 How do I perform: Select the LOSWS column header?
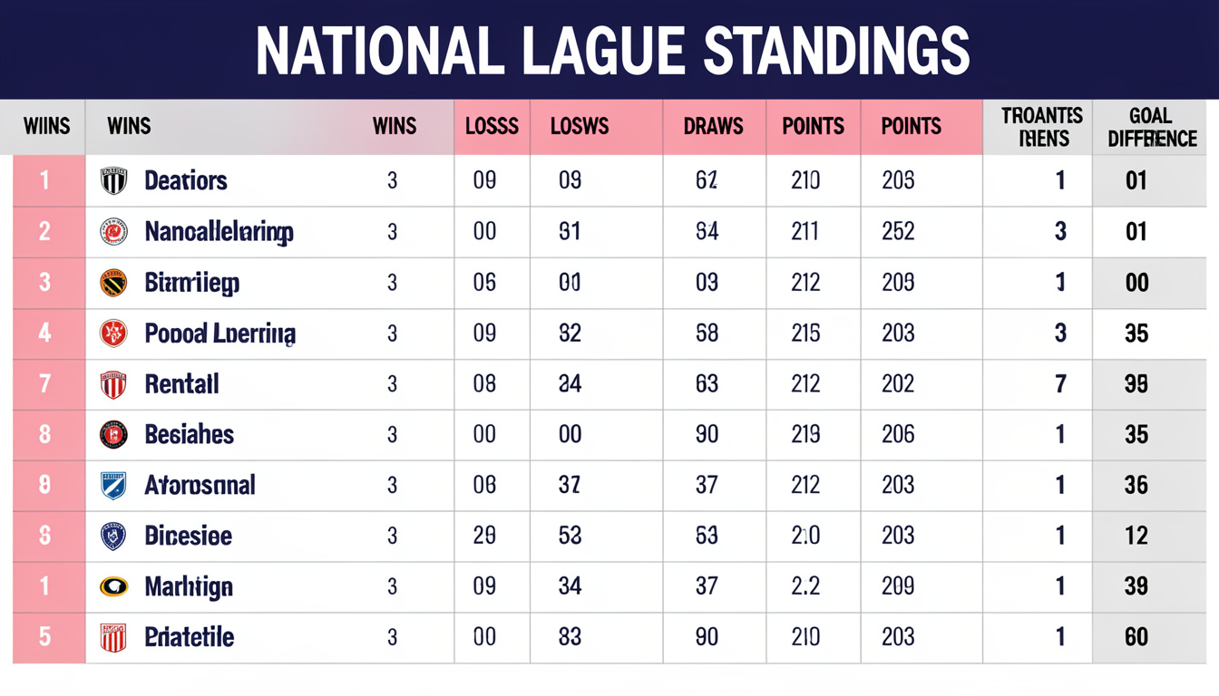click(x=580, y=127)
